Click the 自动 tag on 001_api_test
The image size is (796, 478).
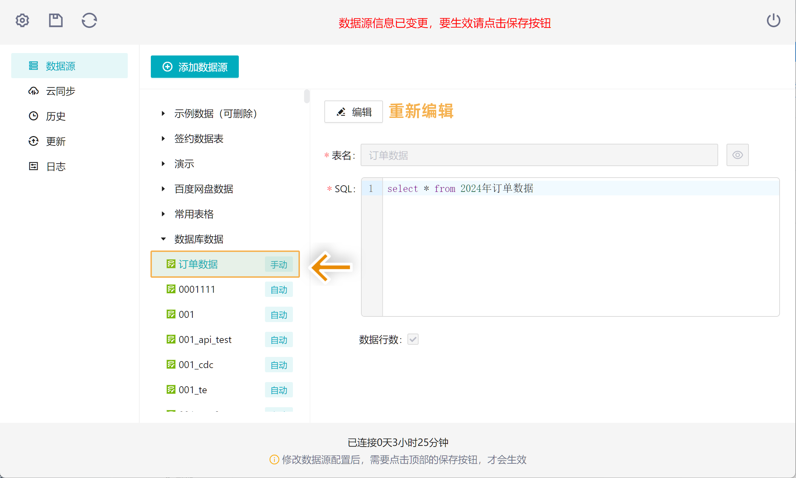(x=279, y=340)
